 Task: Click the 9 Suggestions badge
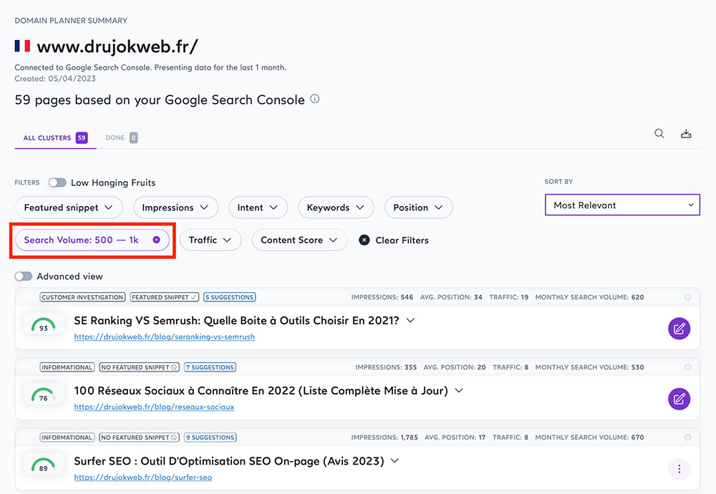(210, 437)
